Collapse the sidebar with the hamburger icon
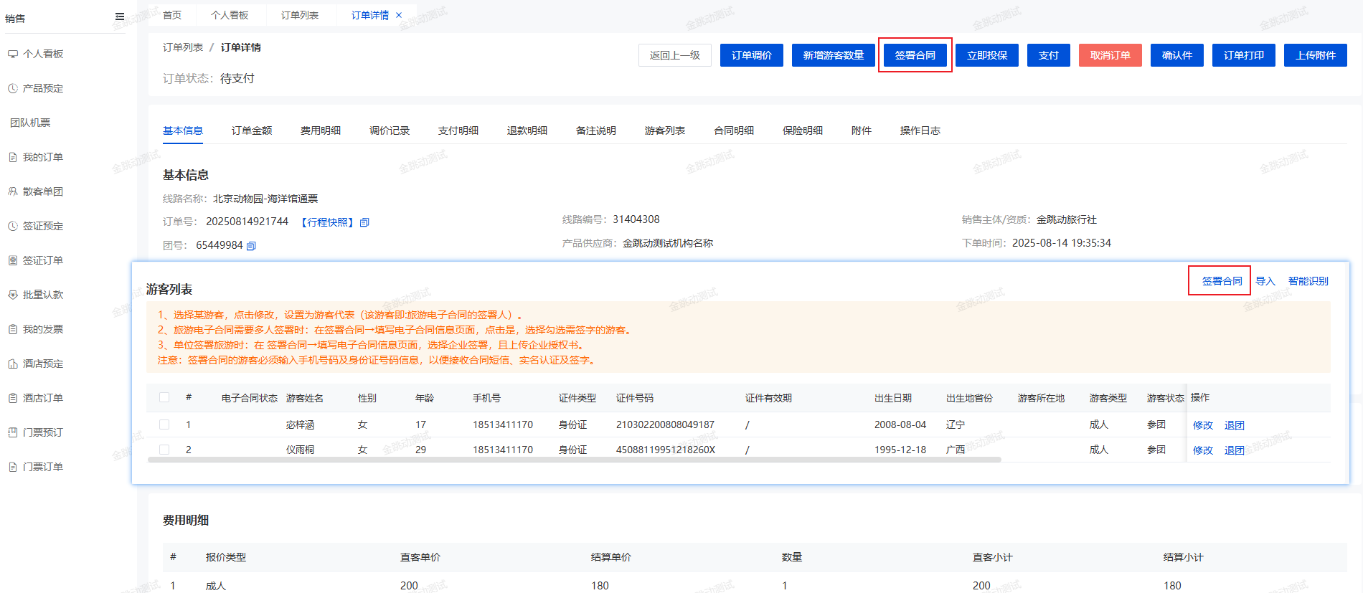 tap(120, 16)
